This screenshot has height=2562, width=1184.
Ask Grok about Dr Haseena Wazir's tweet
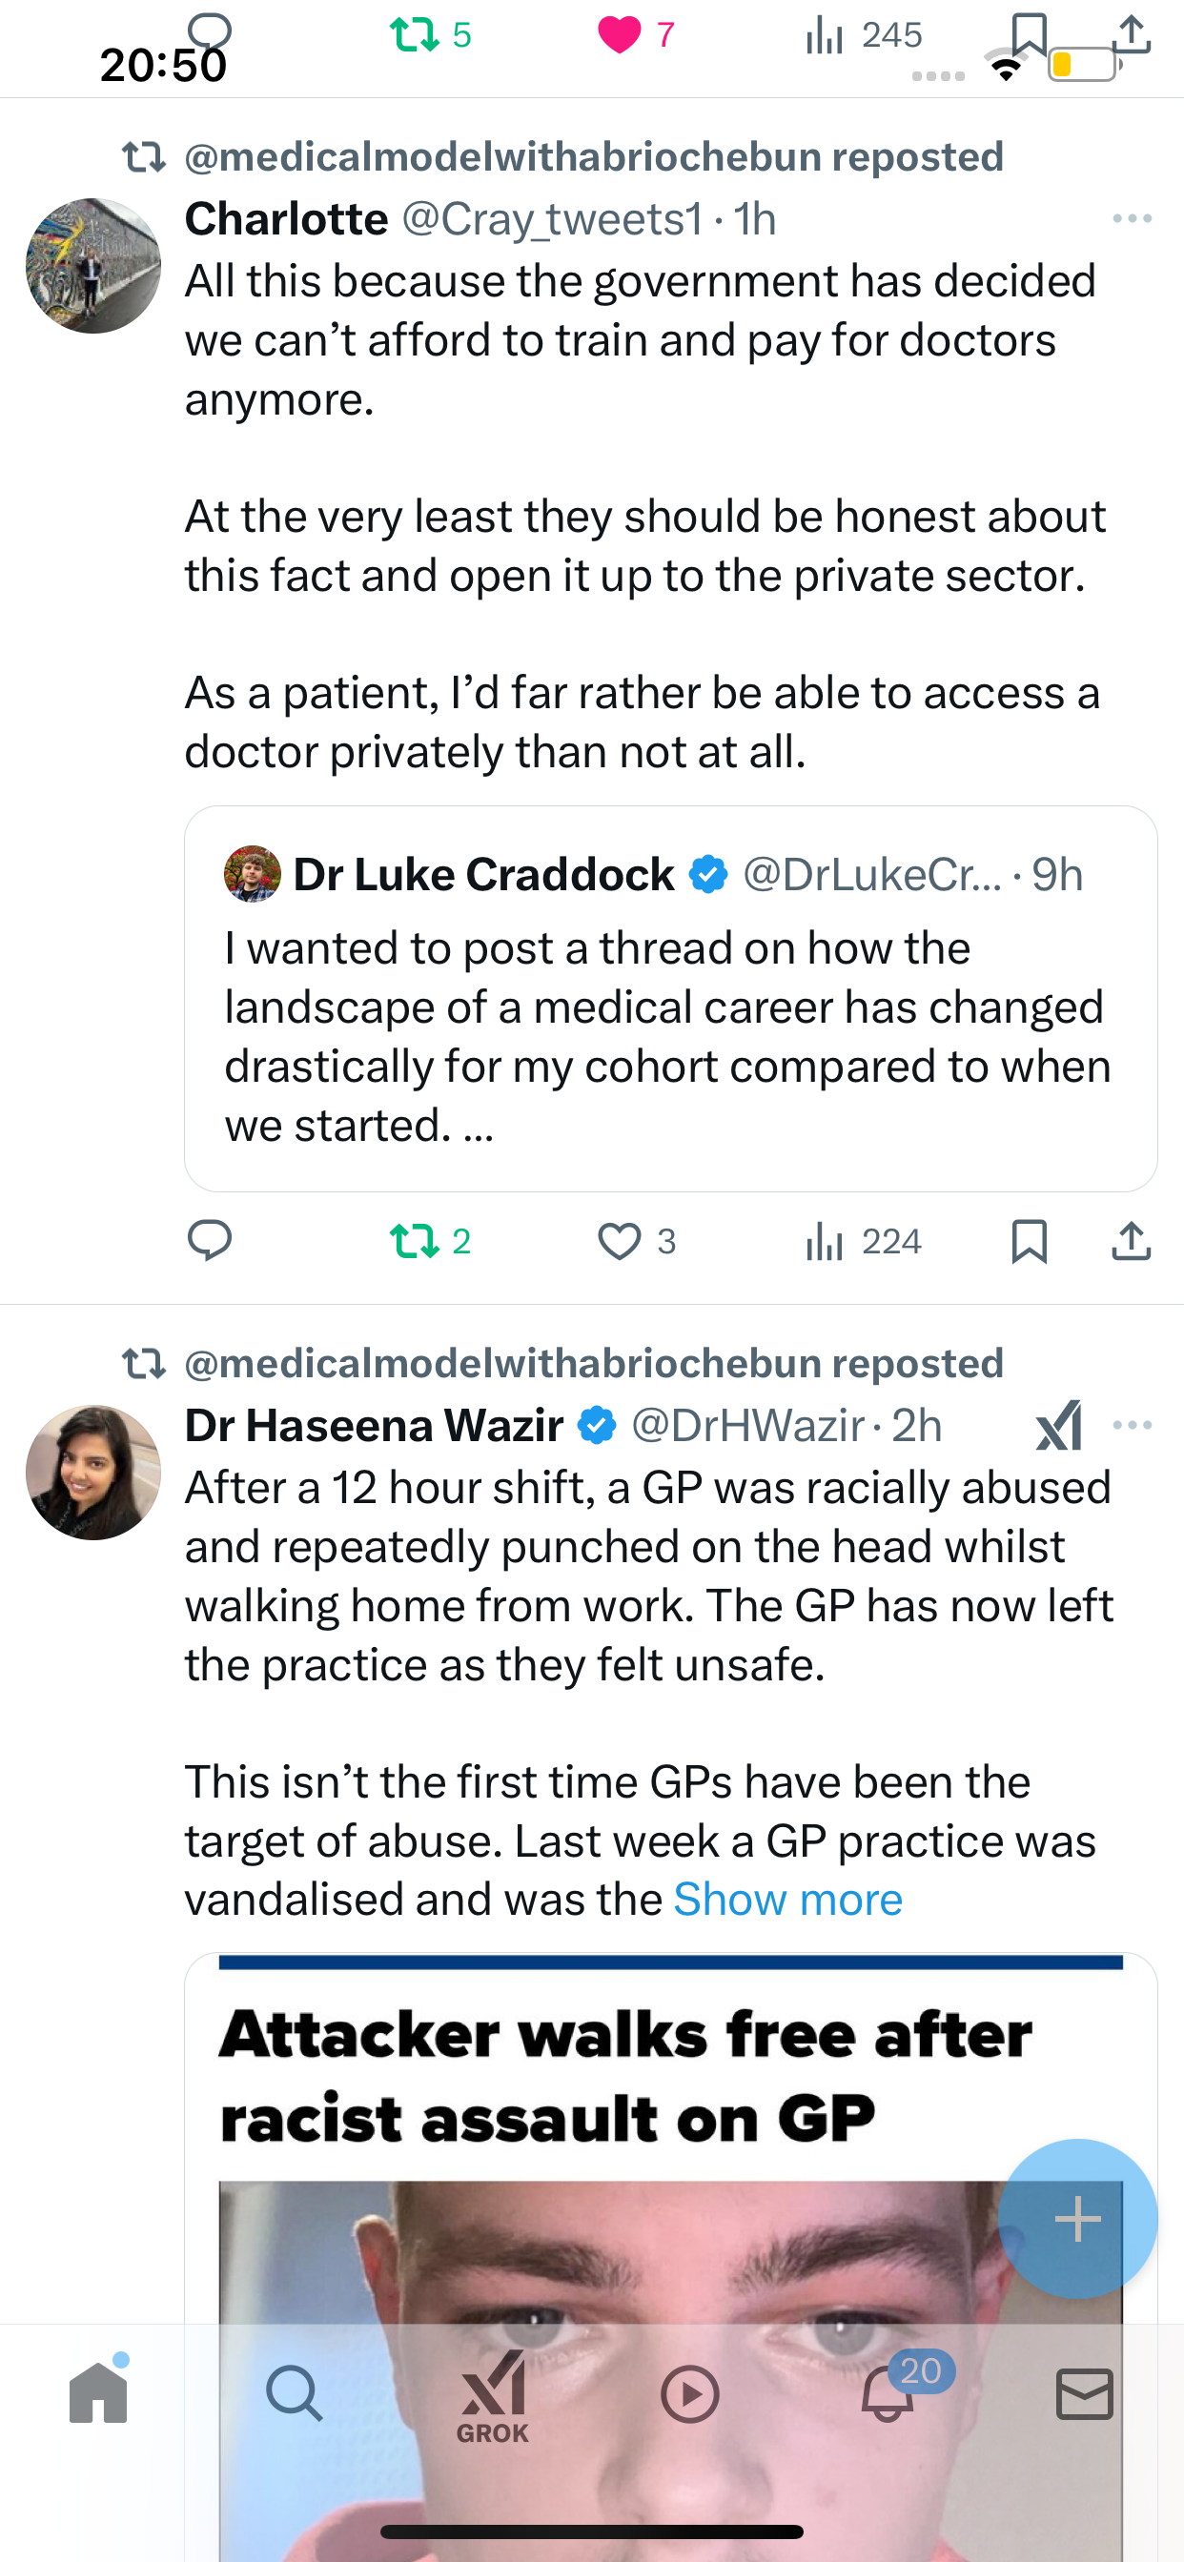click(x=1058, y=1425)
